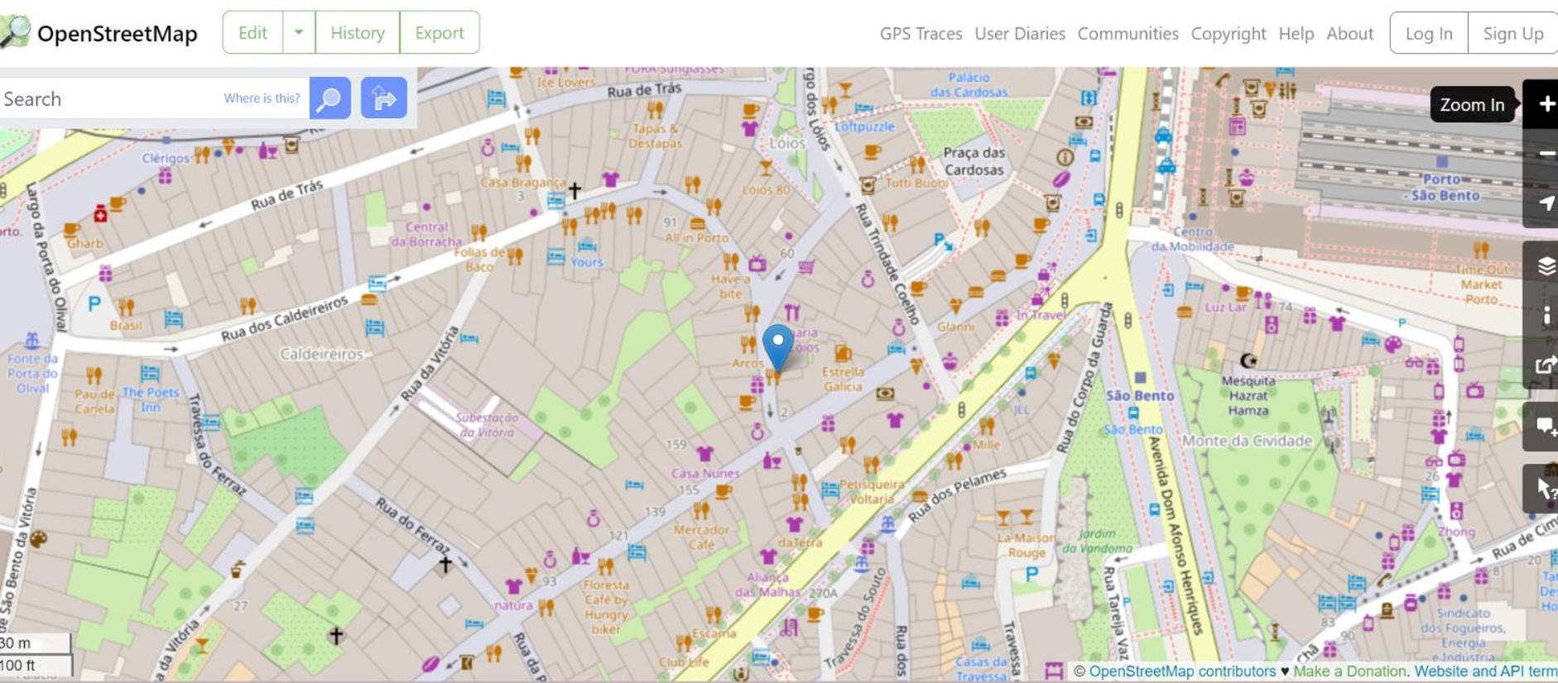Click the Petisqueira Voltaria label
The width and height of the screenshot is (1558, 683).
pos(872,491)
